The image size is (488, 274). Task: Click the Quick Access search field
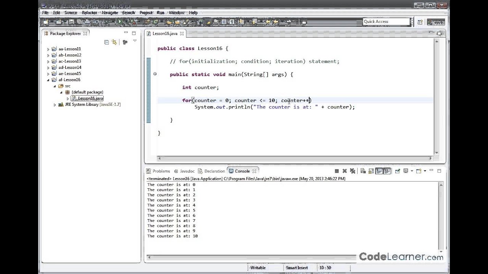(386, 22)
